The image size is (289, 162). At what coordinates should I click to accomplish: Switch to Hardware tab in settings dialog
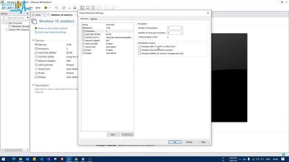point(84,19)
